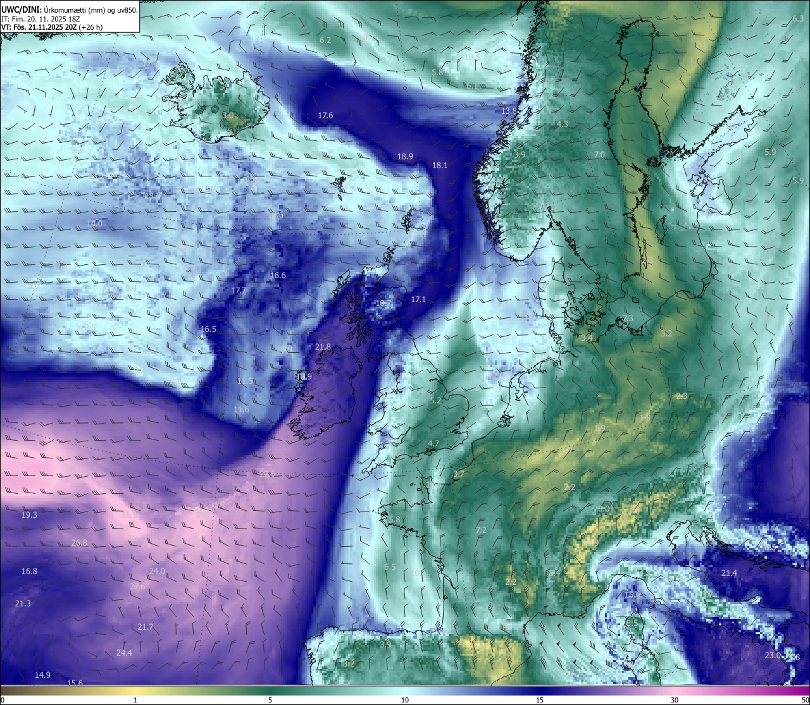
Task: Click the 17.7 map value
Action: point(239,291)
